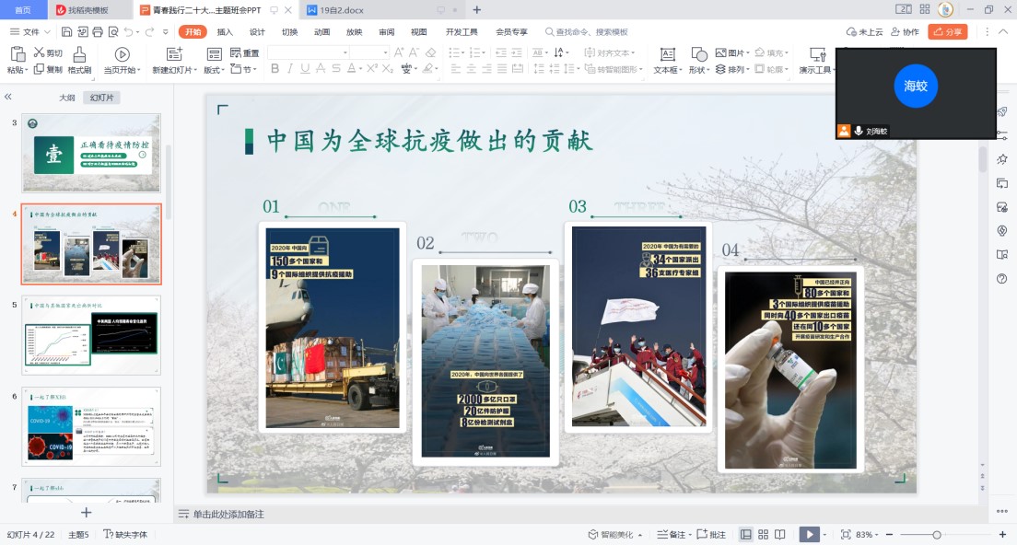Click the zoom slider handle in status bar

coord(937,535)
